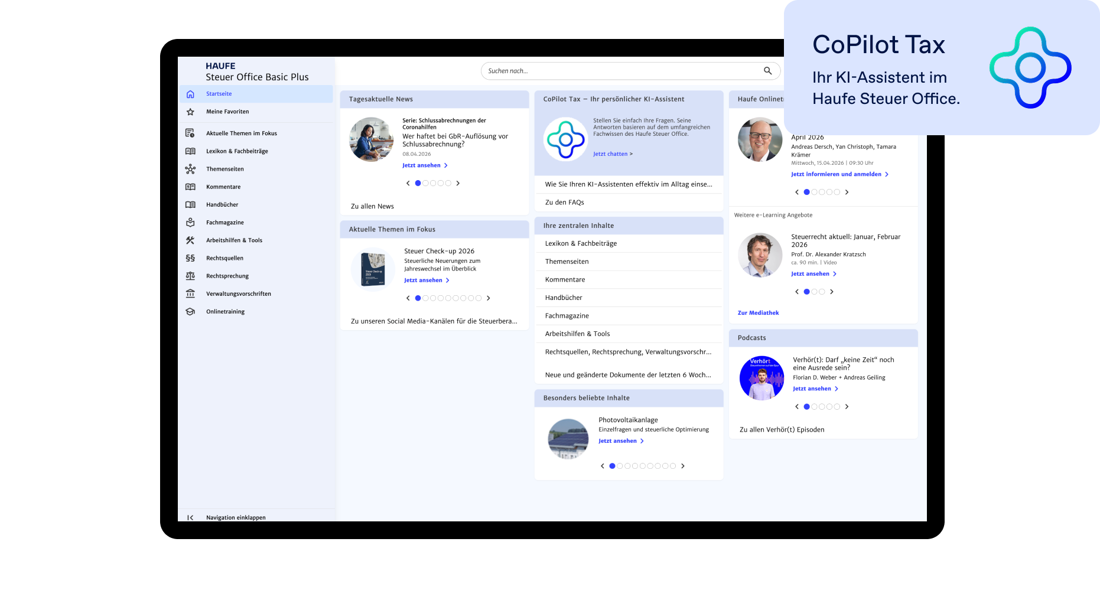Screen dimensions: 1100x594
Task: Open Handbücher in Ihre zentralen Inhalte
Action: pos(564,298)
